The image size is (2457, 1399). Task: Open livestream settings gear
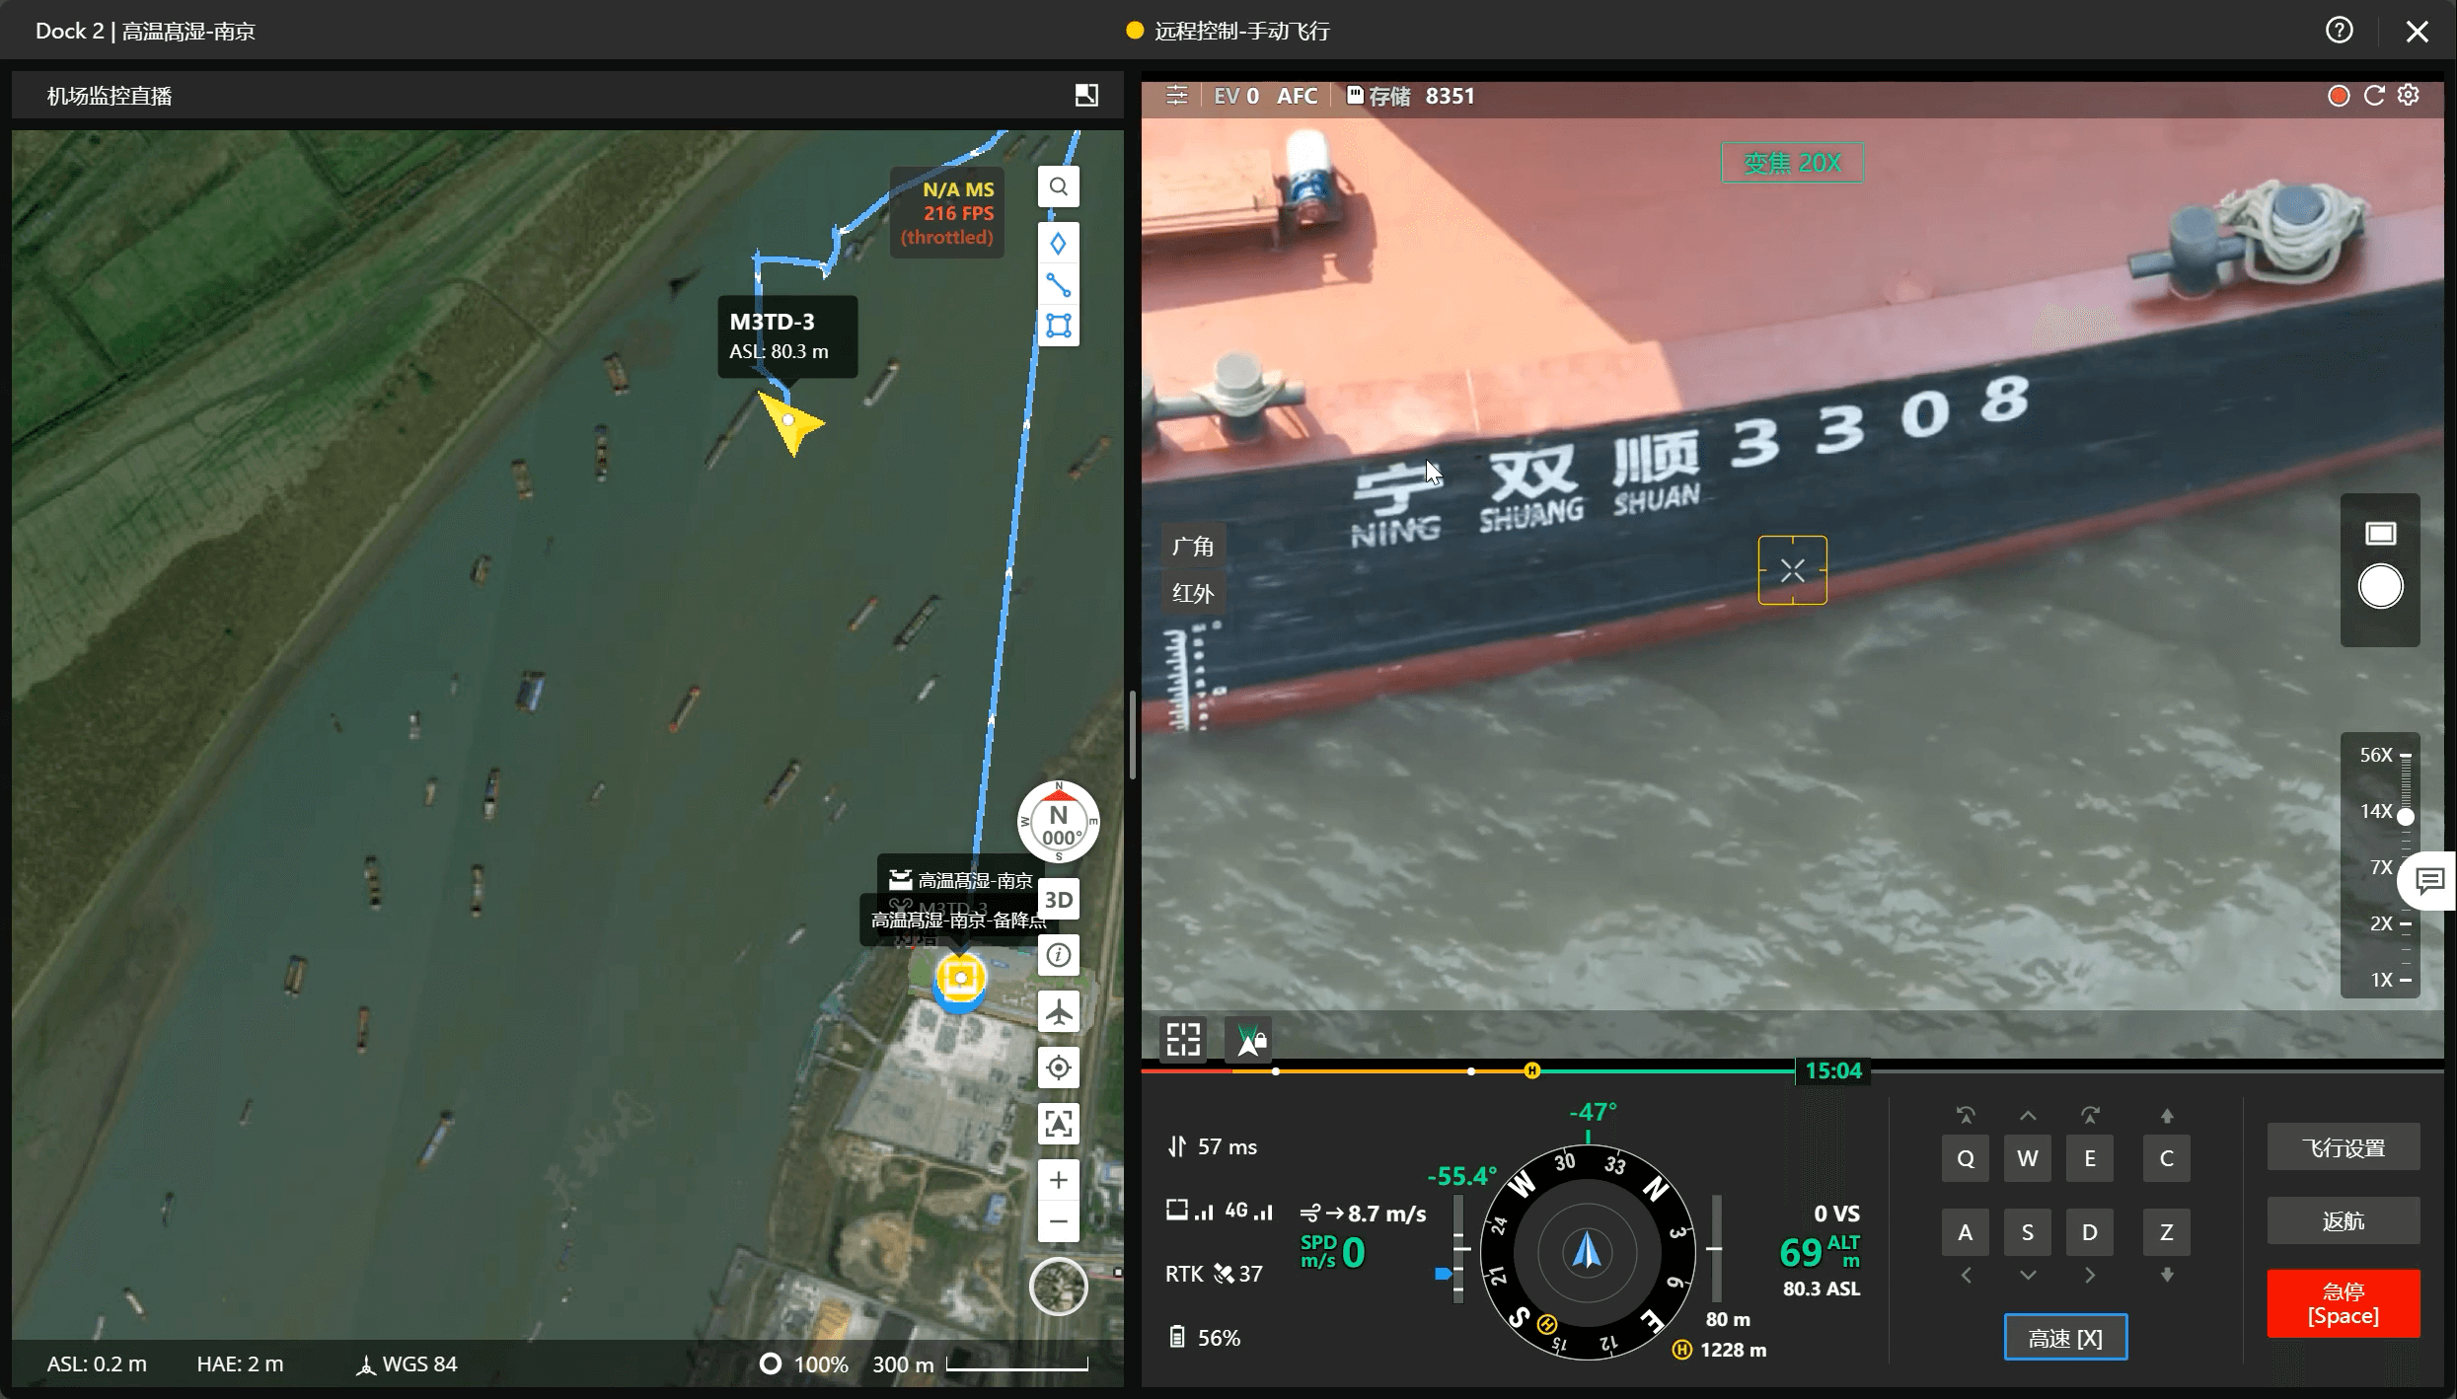(2409, 96)
